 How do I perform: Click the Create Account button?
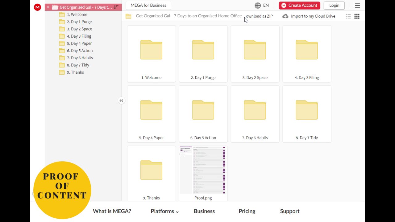click(299, 5)
